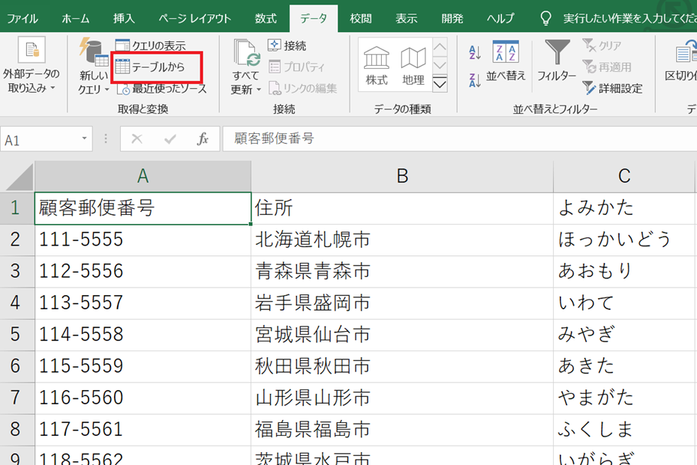Select cell B2 containing 北海道札幌市
The image size is (697, 465).
tap(401, 240)
